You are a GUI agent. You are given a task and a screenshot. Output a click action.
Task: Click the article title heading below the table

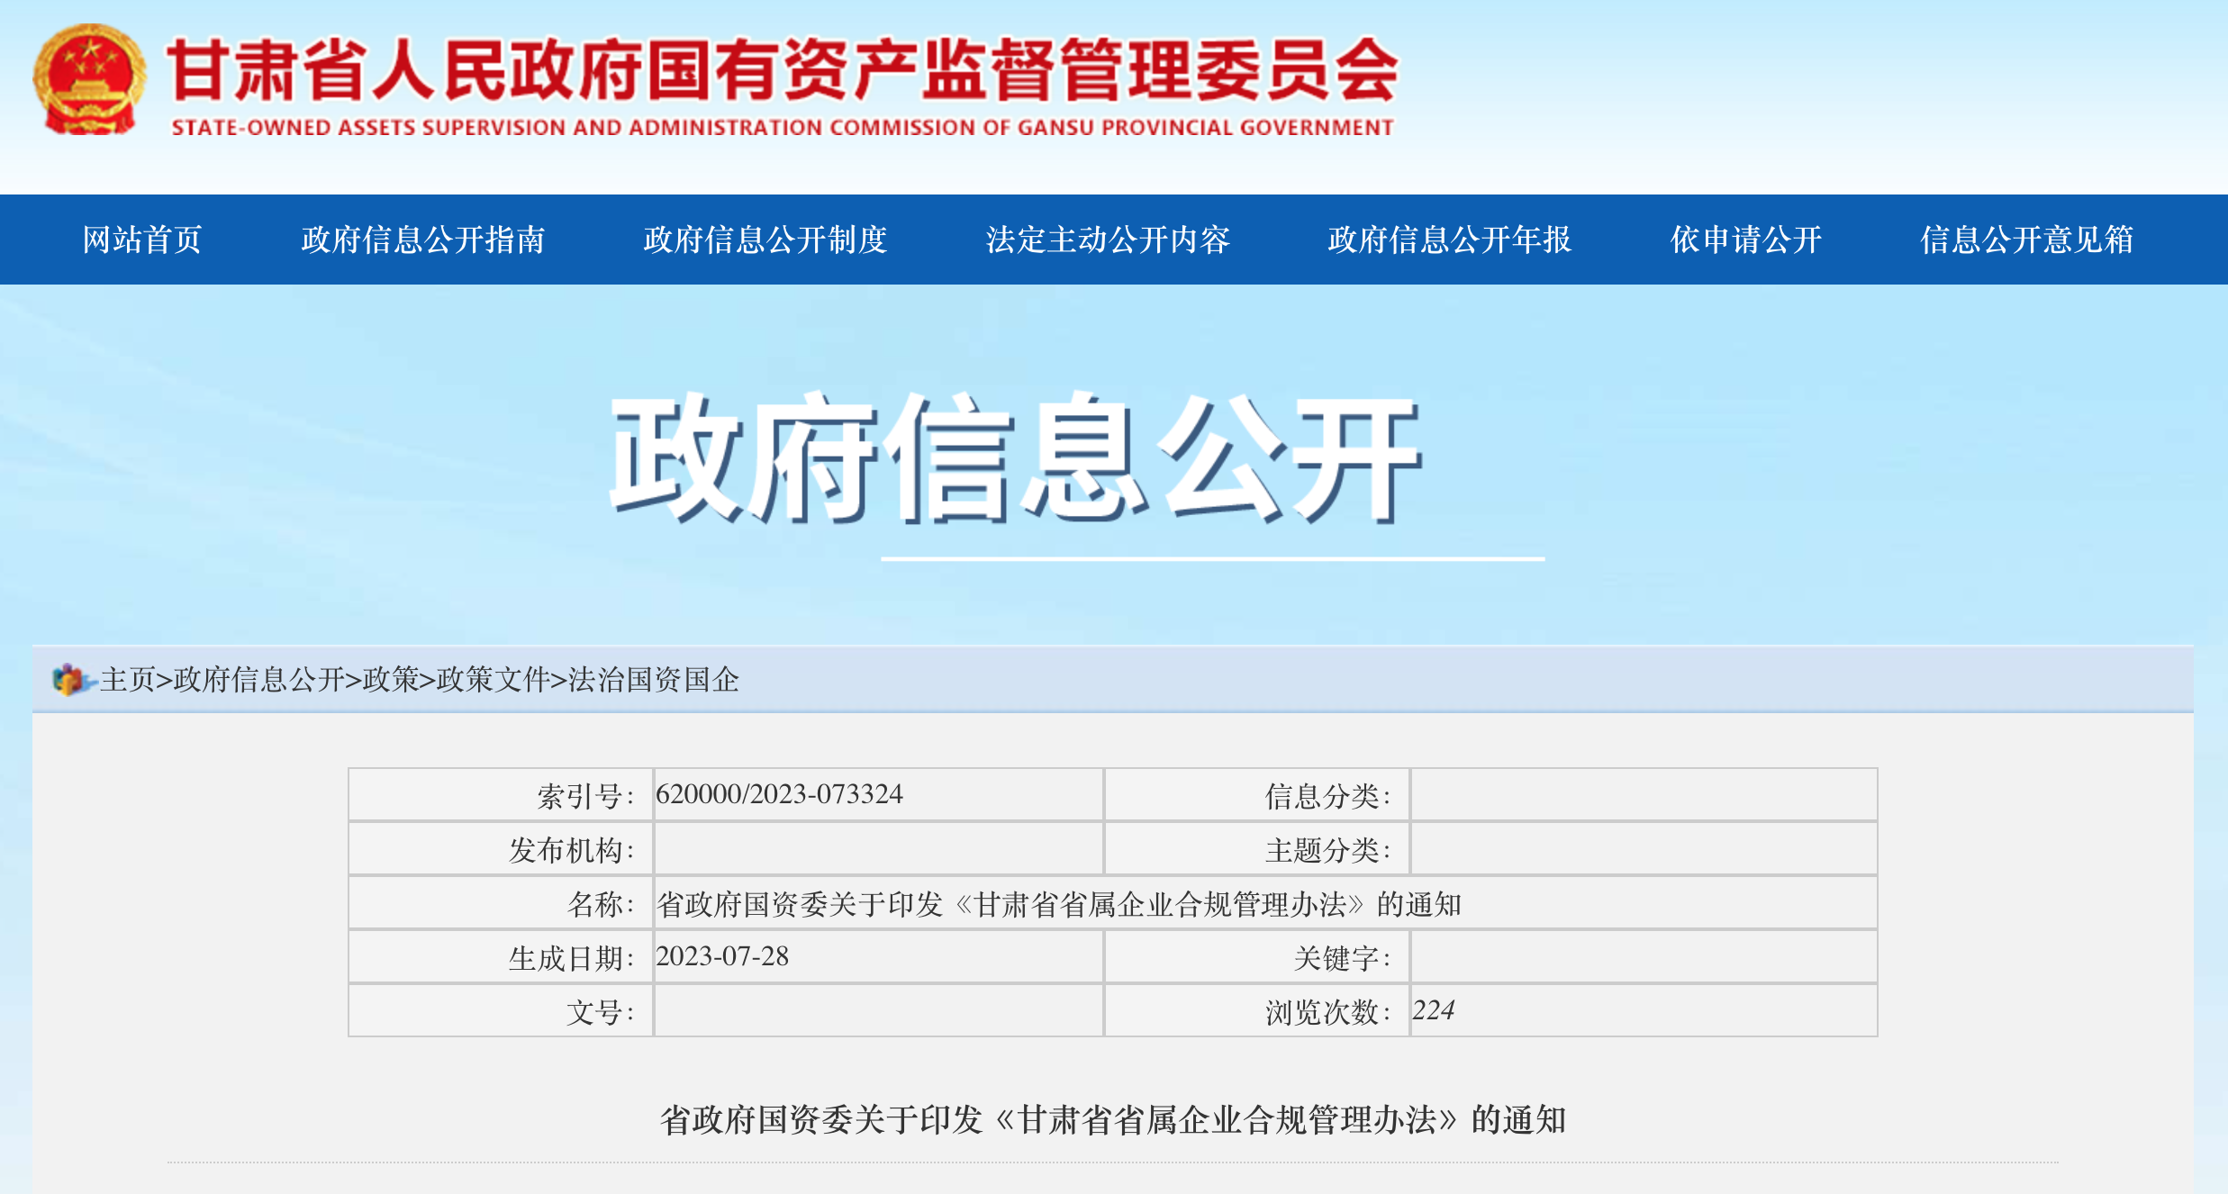coord(1113,1120)
